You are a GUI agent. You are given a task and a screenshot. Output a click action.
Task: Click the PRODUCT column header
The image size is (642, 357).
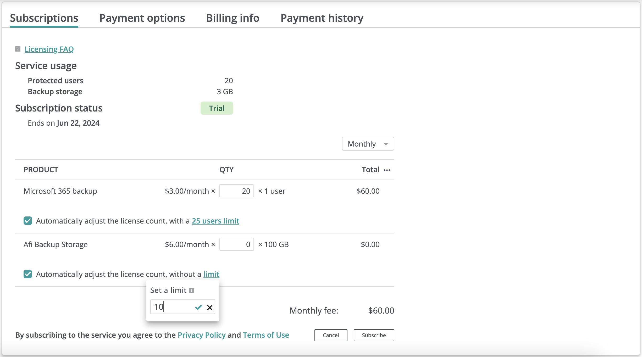41,170
